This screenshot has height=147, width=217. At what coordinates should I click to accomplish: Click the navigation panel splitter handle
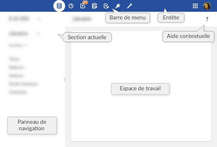(x=64, y=79)
